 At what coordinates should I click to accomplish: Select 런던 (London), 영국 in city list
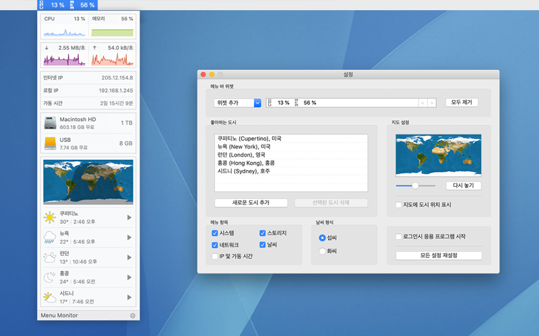click(291, 155)
